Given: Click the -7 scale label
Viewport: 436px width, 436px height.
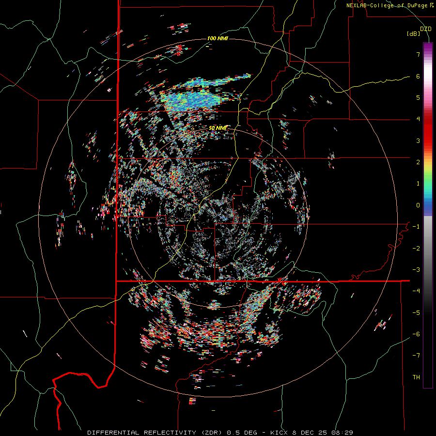Looking at the screenshot, I should (416, 356).
